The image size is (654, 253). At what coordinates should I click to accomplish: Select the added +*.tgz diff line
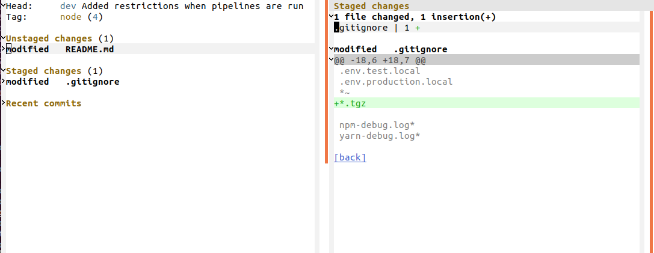[x=351, y=103]
